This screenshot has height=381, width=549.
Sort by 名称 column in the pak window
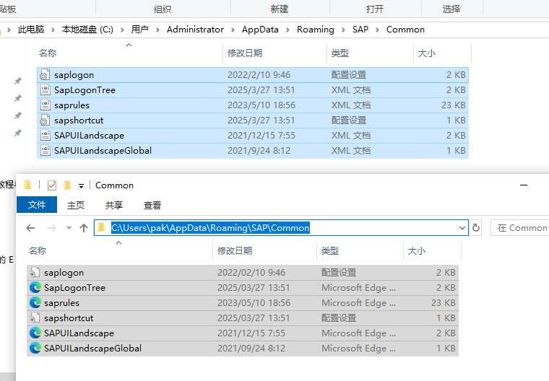pyautogui.click(x=38, y=251)
